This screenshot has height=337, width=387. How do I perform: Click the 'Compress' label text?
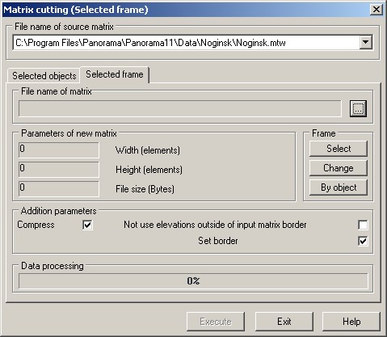36,225
